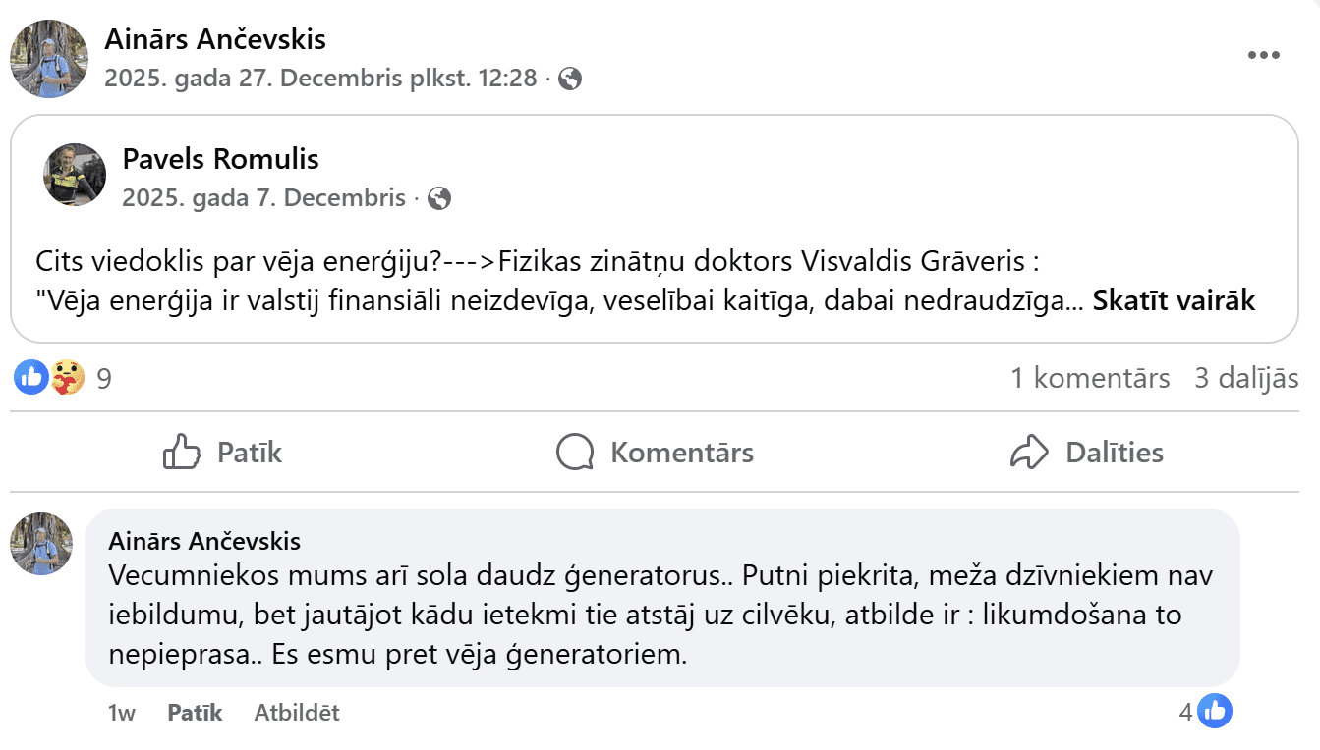
Task: Expand post text with Skatīt vairāk
Action: (1174, 300)
